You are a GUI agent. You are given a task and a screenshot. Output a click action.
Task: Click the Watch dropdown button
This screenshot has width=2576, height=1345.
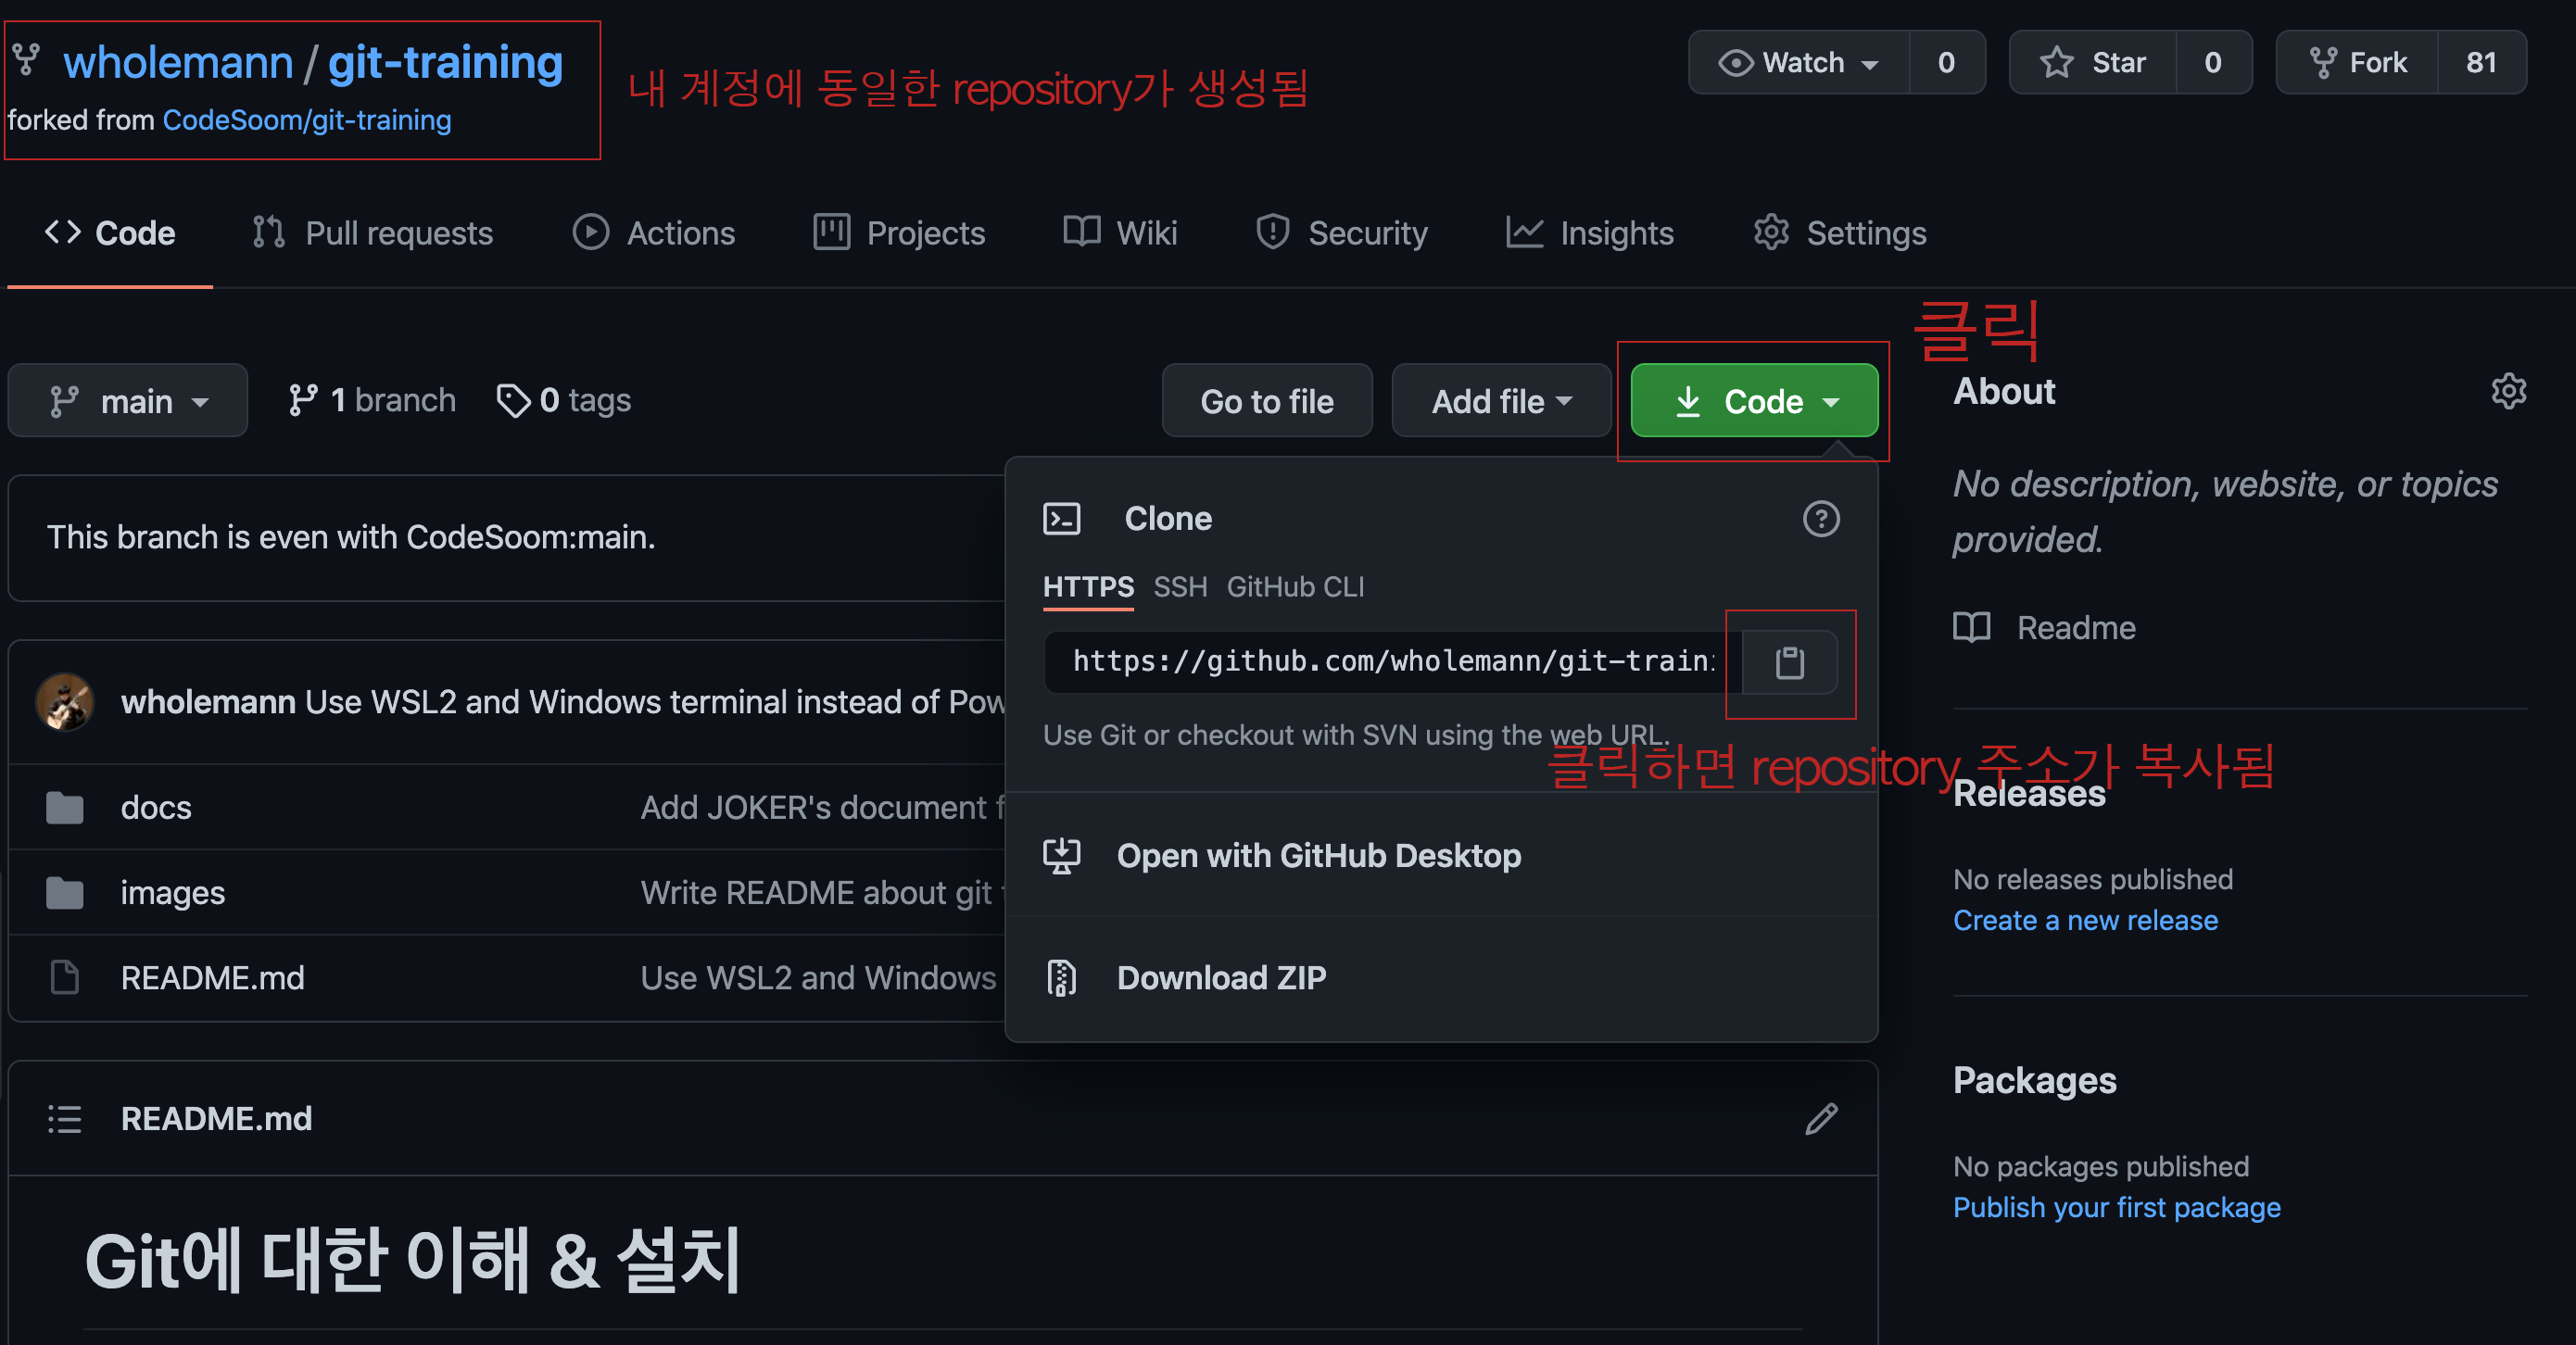coord(1799,63)
